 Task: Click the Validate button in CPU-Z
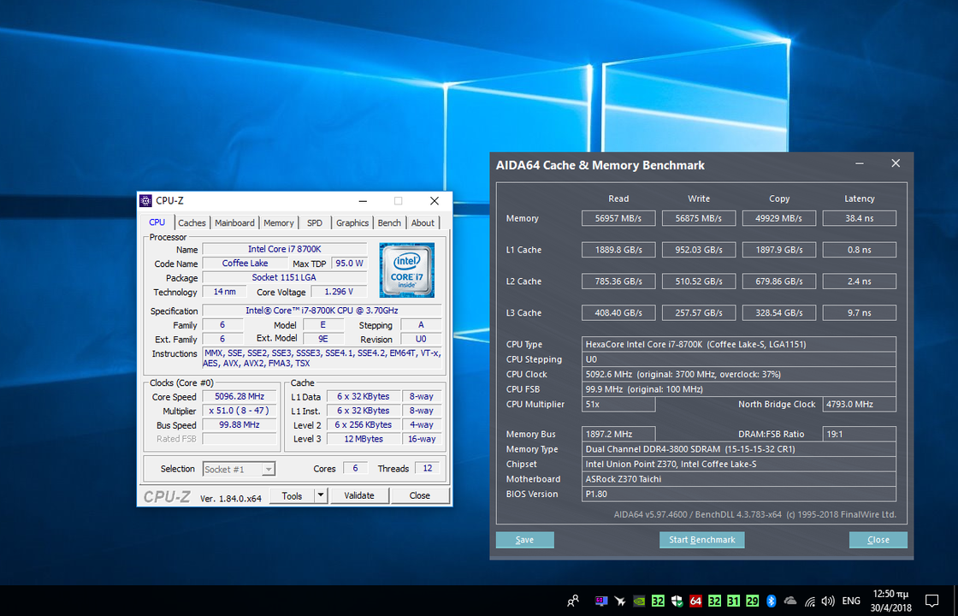click(x=359, y=495)
